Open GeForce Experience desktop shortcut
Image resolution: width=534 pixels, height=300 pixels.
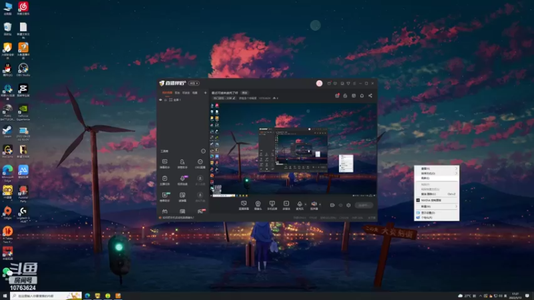(x=23, y=112)
